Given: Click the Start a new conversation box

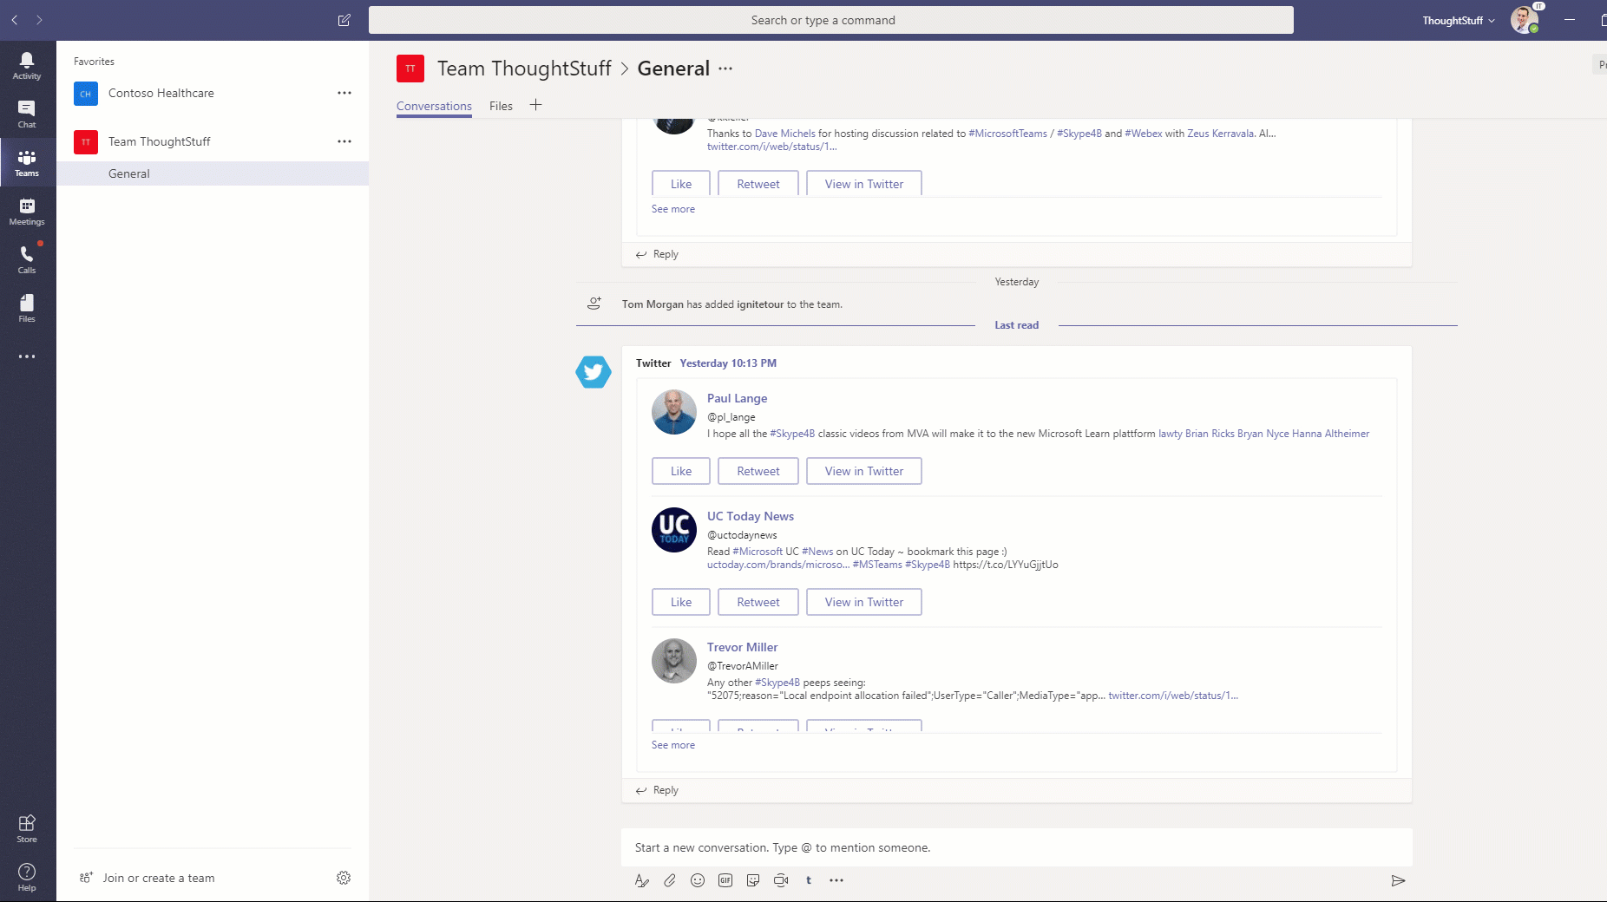Looking at the screenshot, I should 1016,847.
